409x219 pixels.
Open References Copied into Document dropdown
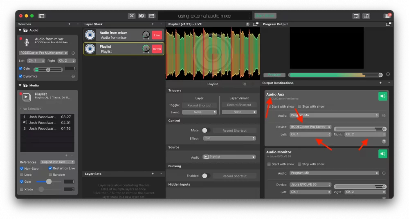tap(58, 162)
